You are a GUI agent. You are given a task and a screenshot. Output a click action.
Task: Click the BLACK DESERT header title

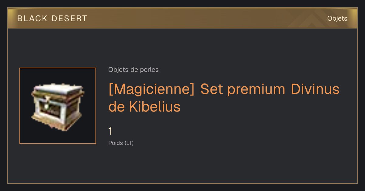click(52, 18)
